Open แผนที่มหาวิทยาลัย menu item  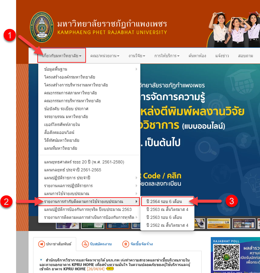point(89,148)
